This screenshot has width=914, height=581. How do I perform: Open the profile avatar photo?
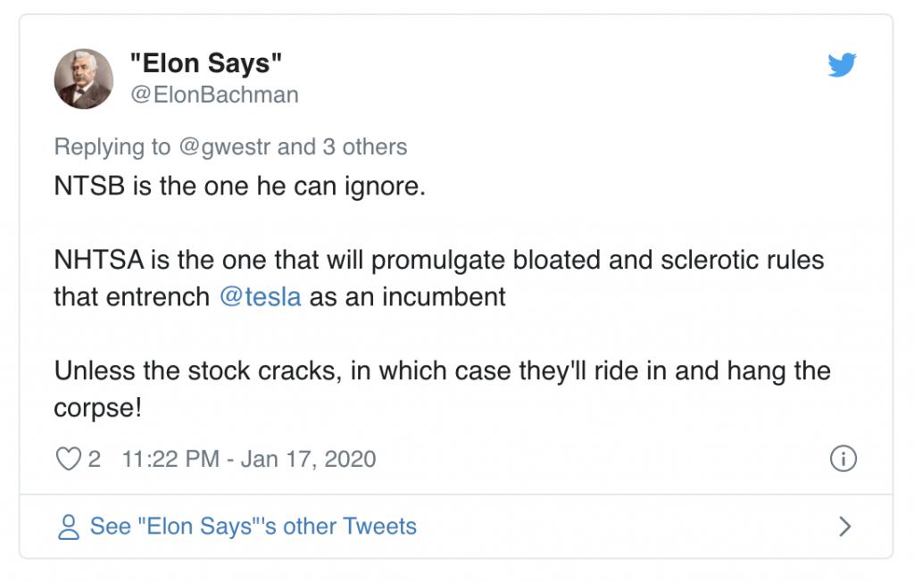84,79
